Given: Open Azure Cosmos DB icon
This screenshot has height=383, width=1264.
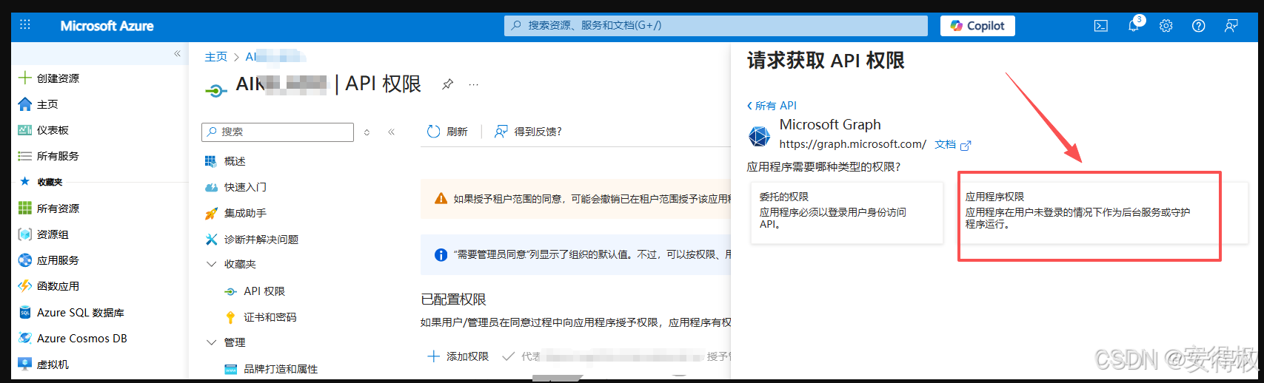Looking at the screenshot, I should 25,339.
